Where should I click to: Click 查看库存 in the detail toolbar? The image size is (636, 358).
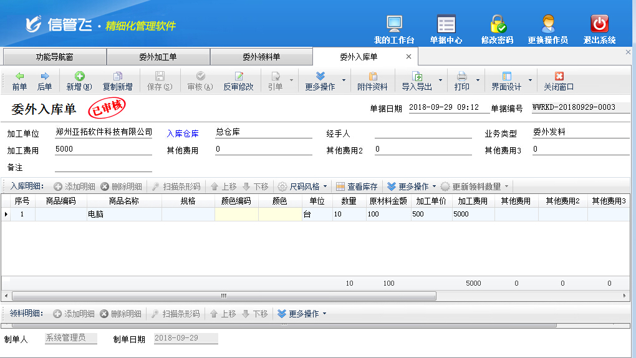pyautogui.click(x=357, y=186)
